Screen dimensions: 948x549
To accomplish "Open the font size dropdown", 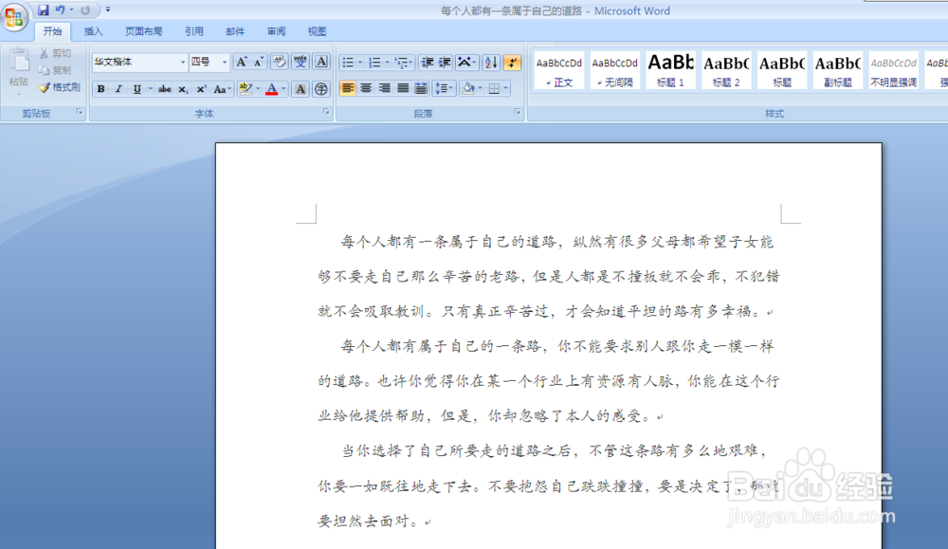I will click(x=222, y=62).
